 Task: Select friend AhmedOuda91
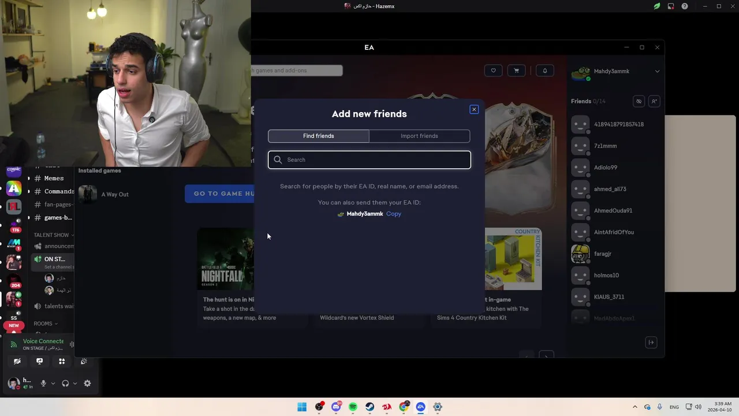pyautogui.click(x=615, y=210)
